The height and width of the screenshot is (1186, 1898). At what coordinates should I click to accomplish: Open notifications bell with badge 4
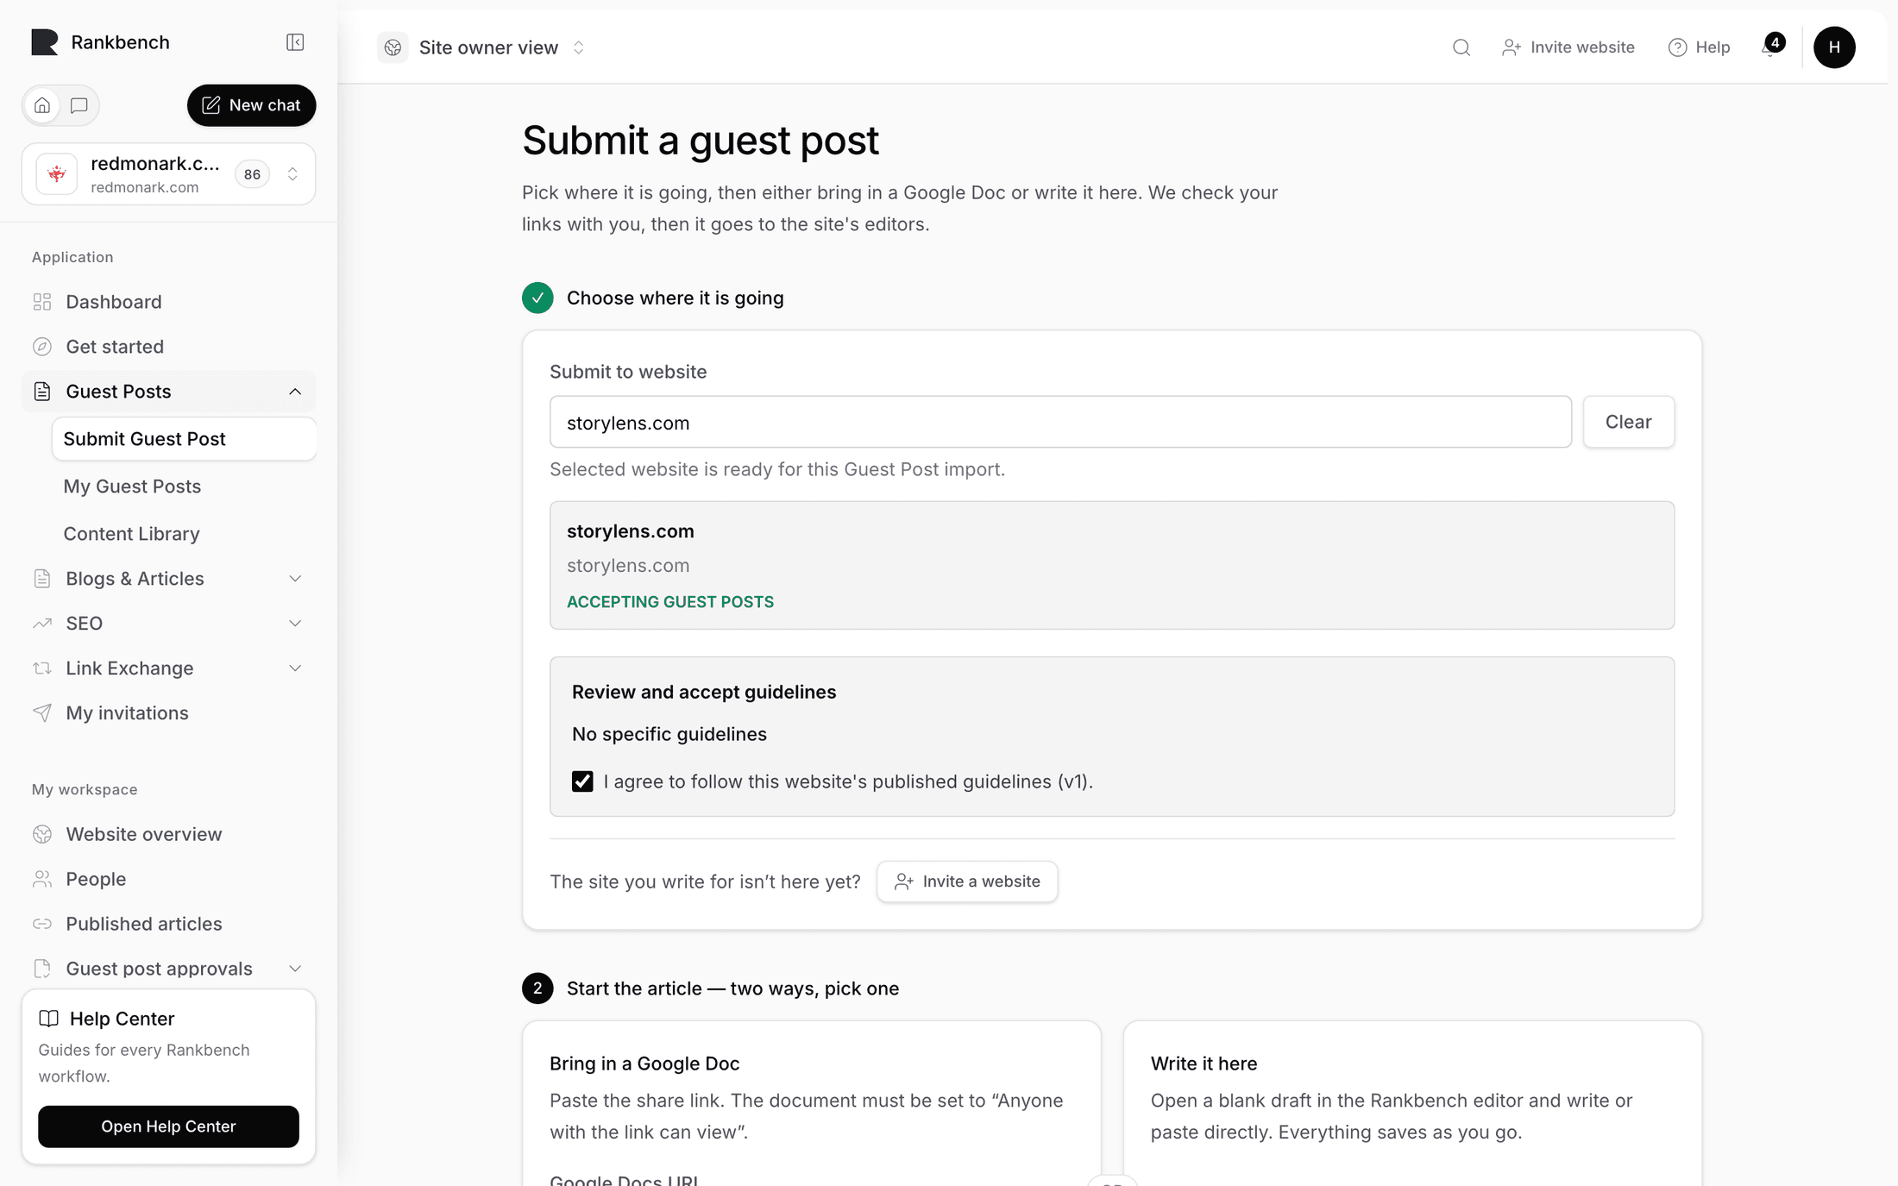point(1771,46)
